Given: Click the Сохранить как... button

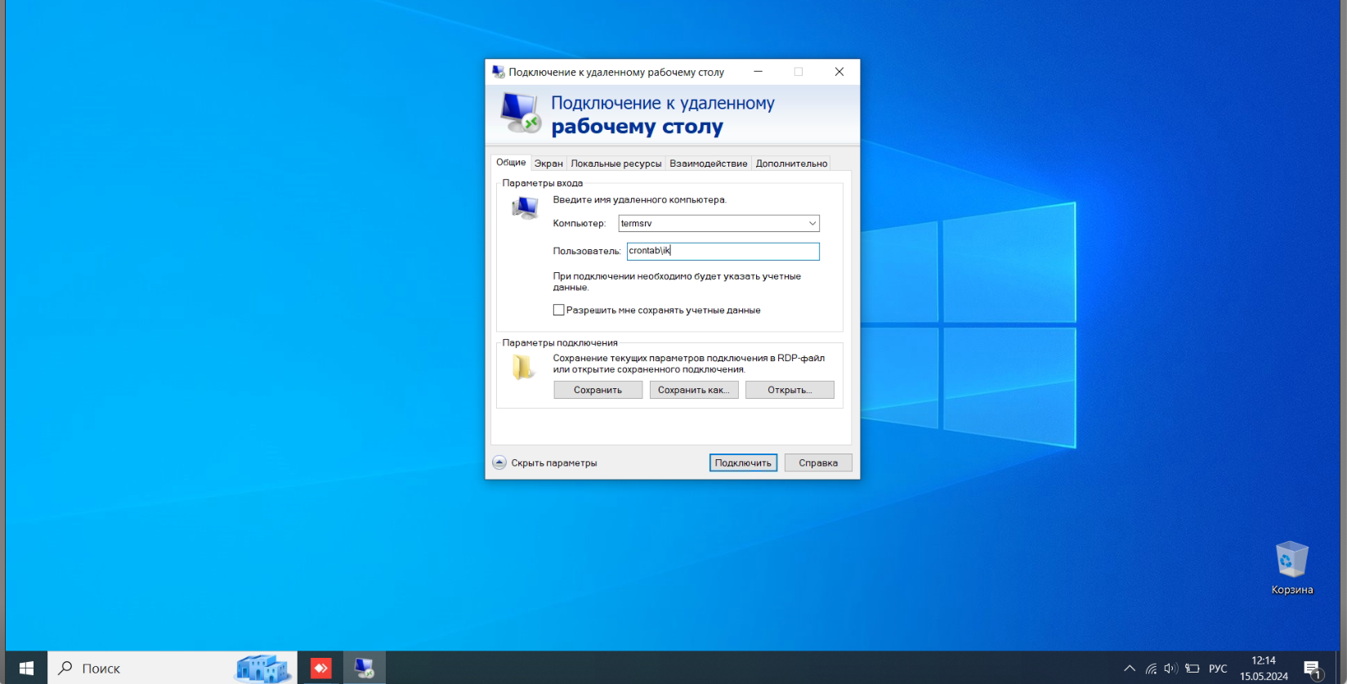Looking at the screenshot, I should [694, 390].
